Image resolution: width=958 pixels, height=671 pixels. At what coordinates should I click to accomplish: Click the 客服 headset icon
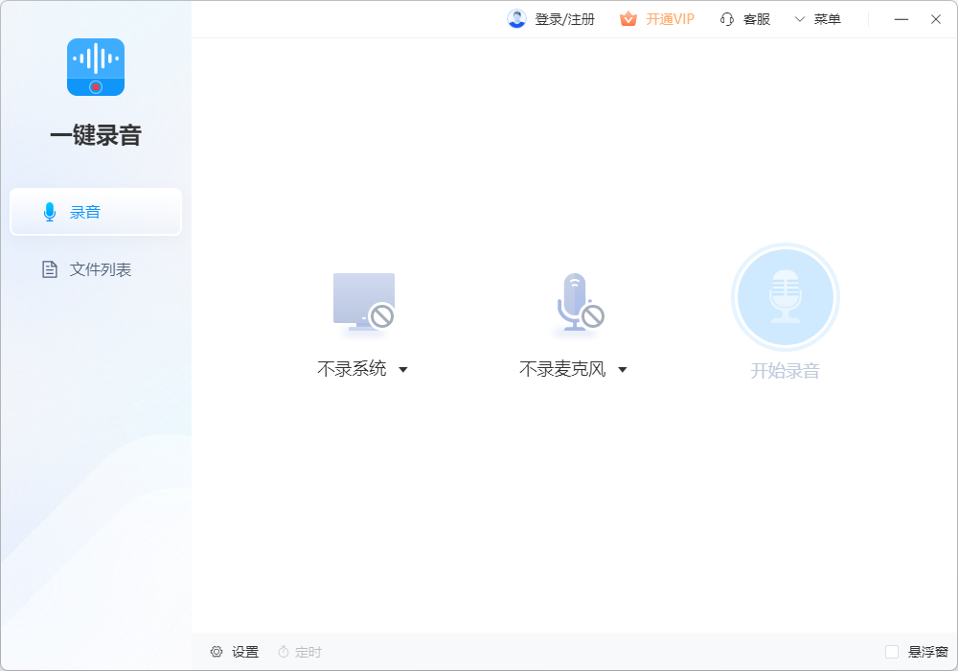[726, 18]
